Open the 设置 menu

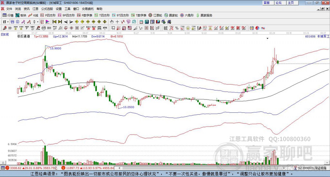point(59,9)
